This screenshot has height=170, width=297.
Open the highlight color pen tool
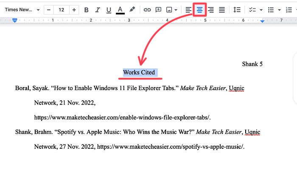pos(132,9)
